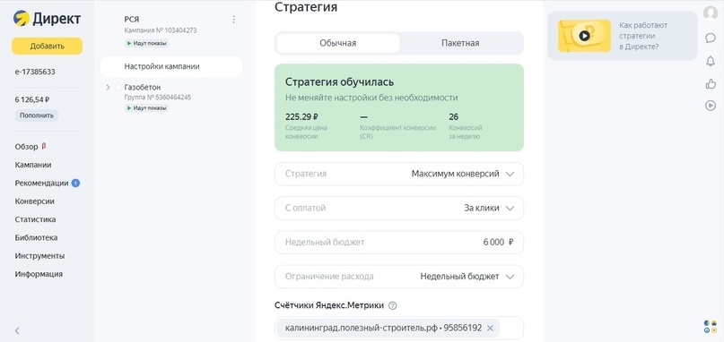Click the Yandex Direct logo
Viewport: 724px width, 342px height.
tap(47, 19)
